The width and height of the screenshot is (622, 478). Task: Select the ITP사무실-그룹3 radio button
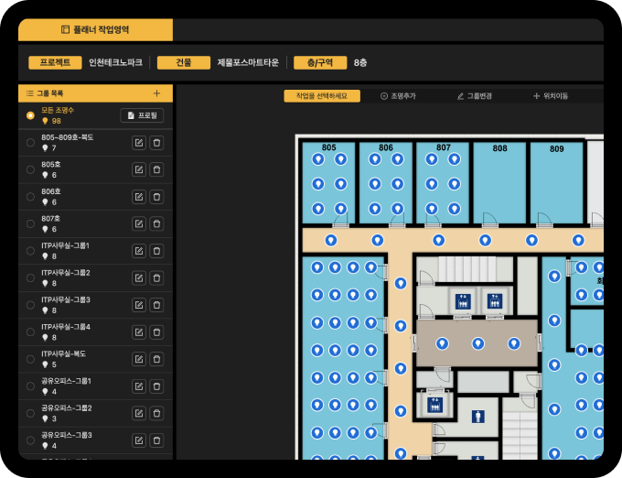click(30, 305)
